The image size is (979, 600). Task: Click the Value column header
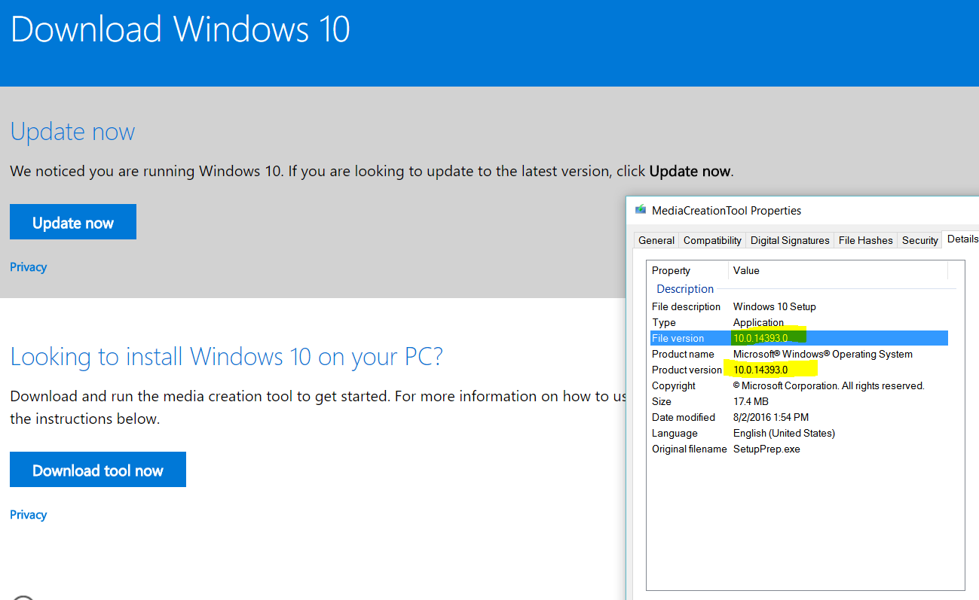point(838,270)
